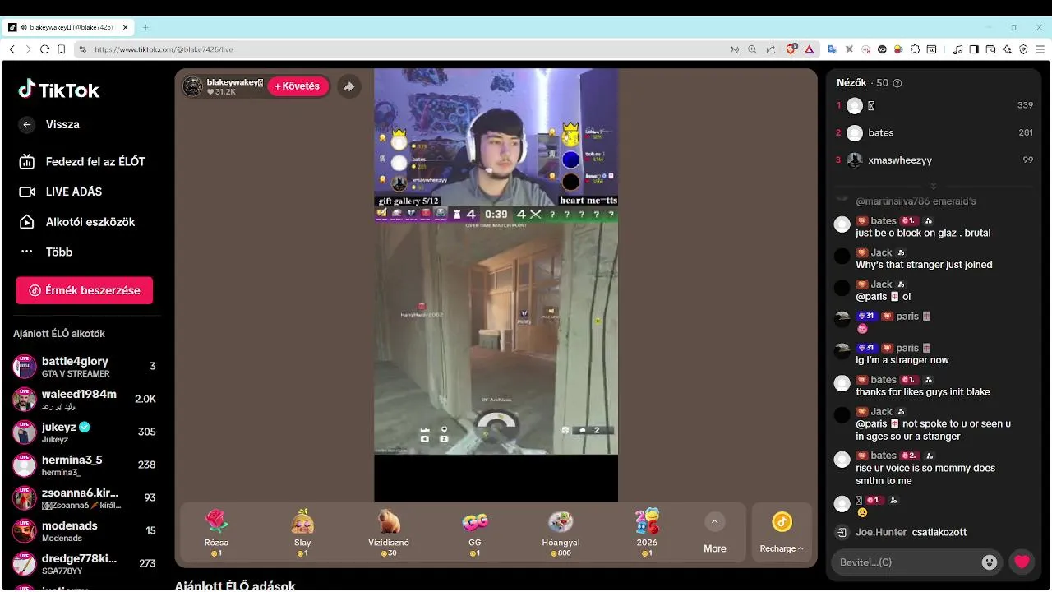Image resolution: width=1052 pixels, height=592 pixels.
Task: Open Brave VPN shield icon
Action: (x=1023, y=49)
